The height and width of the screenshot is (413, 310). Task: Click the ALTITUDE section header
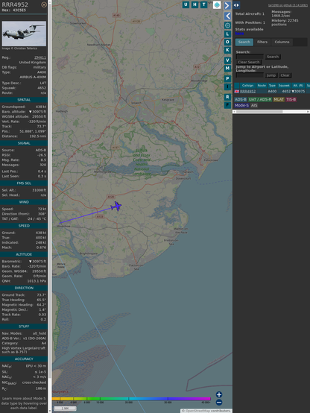coord(24,254)
